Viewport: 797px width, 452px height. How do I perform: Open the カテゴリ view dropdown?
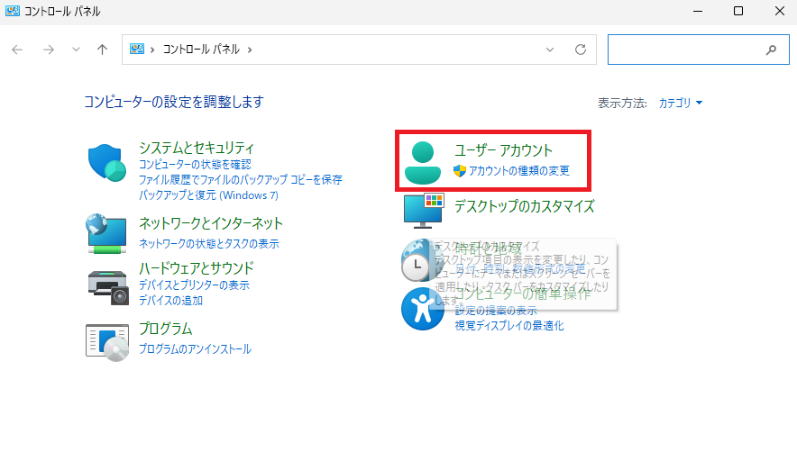tap(681, 104)
